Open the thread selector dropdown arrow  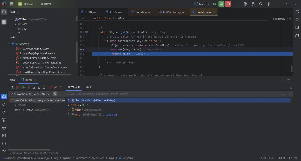62,94
